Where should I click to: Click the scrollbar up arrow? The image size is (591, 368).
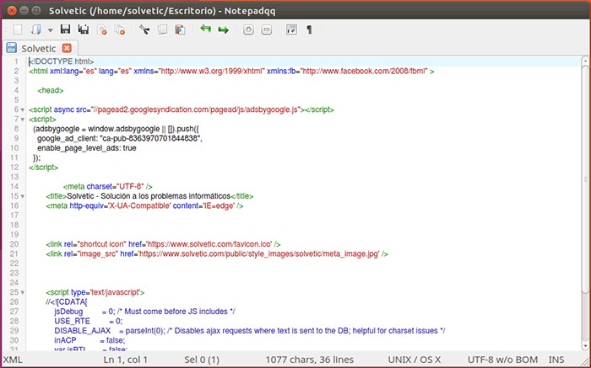[585, 61]
